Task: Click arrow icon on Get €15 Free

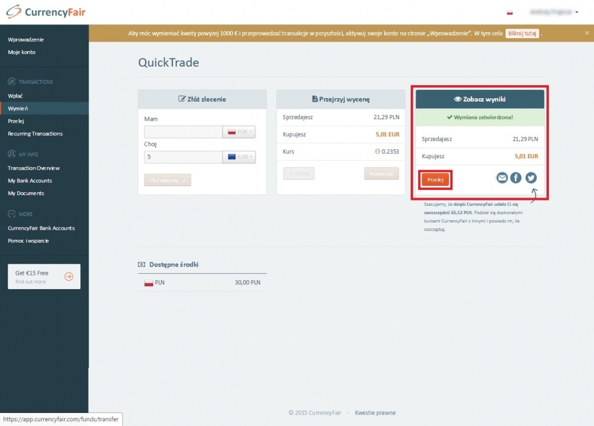Action: tap(69, 276)
